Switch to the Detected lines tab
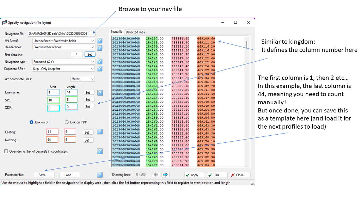 (135, 32)
